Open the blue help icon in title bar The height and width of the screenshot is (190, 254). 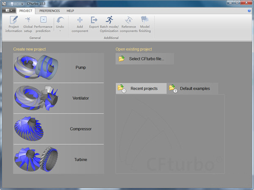point(249,11)
